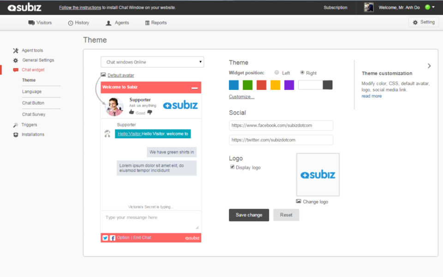Viewport: 443px width, 277px height.
Task: Click Option in chat footer
Action: [x=123, y=237]
